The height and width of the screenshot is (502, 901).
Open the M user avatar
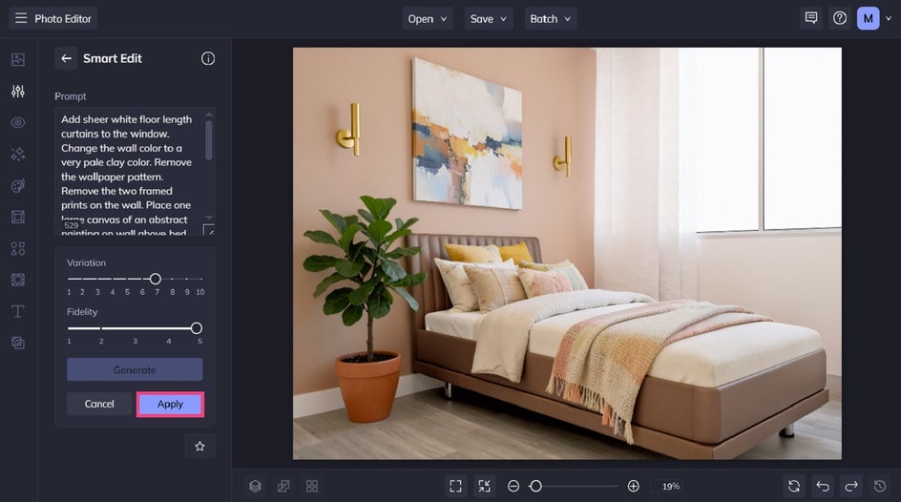pyautogui.click(x=869, y=18)
